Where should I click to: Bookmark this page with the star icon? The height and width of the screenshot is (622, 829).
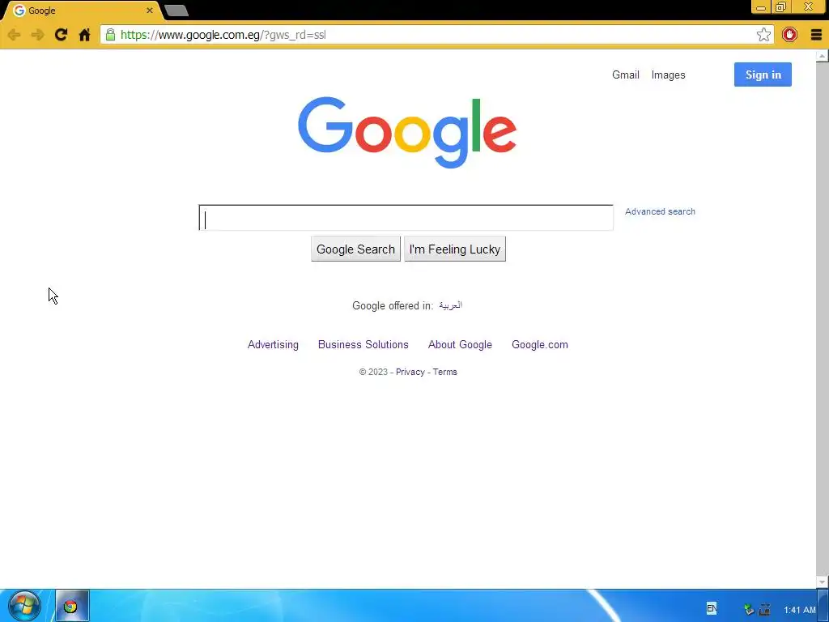point(763,35)
